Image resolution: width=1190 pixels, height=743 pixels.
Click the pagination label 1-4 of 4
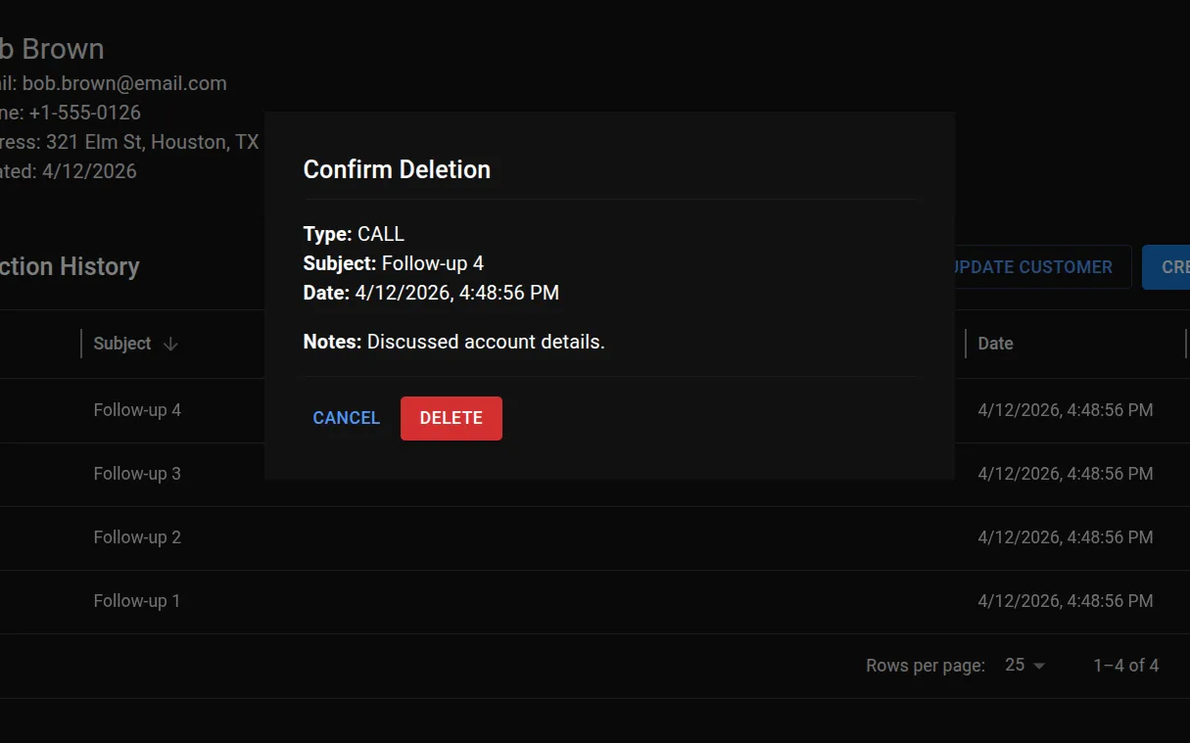pyautogui.click(x=1124, y=665)
